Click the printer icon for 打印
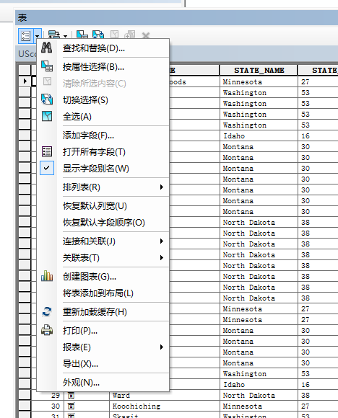The image size is (338, 418). (47, 330)
